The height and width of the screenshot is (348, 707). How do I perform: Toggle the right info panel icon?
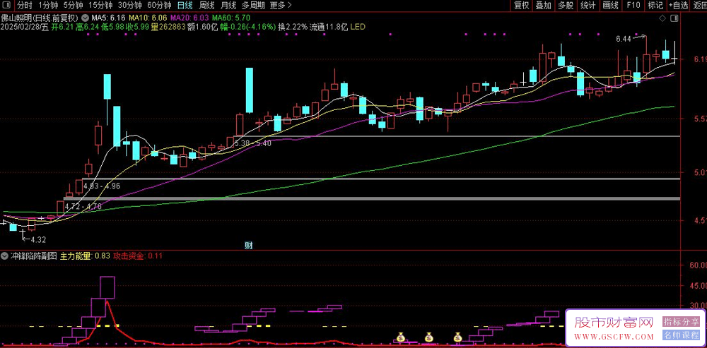tap(674, 18)
